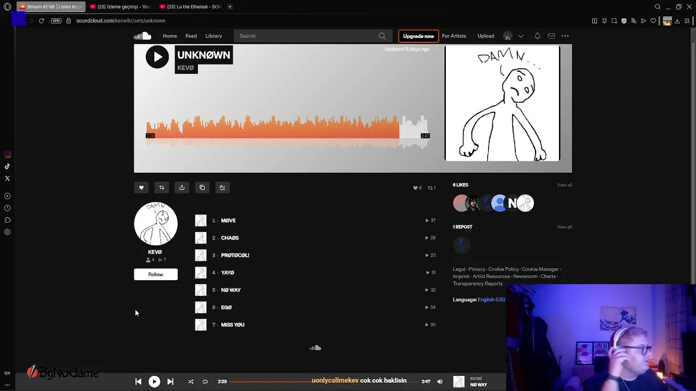Open X in the browser sidebar
This screenshot has height=391, width=696.
(x=8, y=179)
